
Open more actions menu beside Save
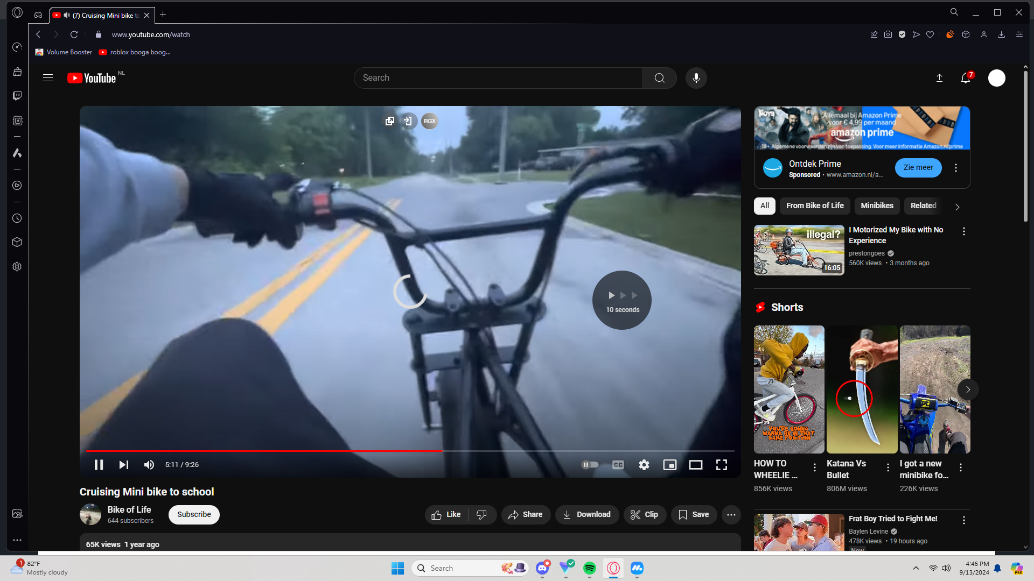pyautogui.click(x=731, y=515)
